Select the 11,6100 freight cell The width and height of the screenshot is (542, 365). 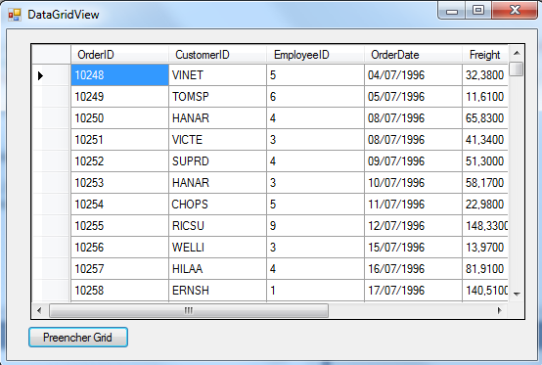point(485,97)
